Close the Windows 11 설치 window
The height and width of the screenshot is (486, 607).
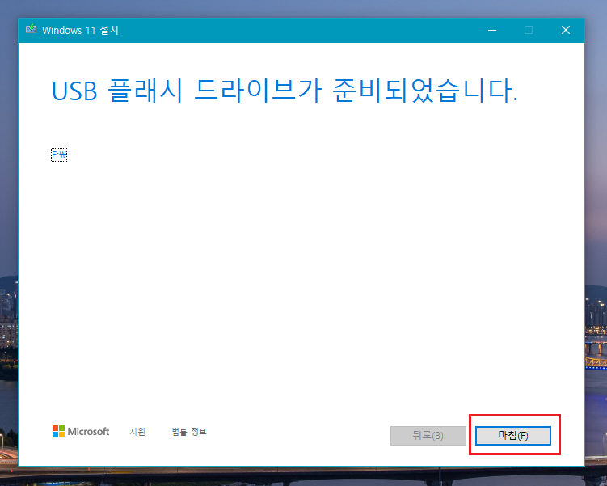pos(566,30)
